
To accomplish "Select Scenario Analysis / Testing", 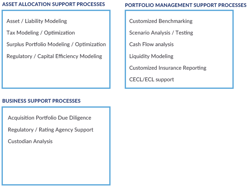I will click(161, 33).
